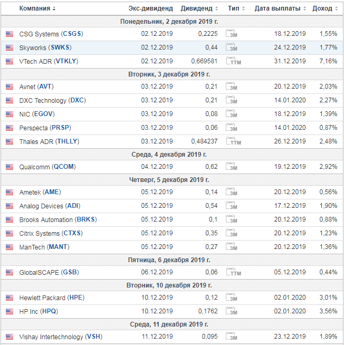The image size is (344, 345).
Task: Click the flag icon beside Hewlett Packard
Action: tap(9, 298)
